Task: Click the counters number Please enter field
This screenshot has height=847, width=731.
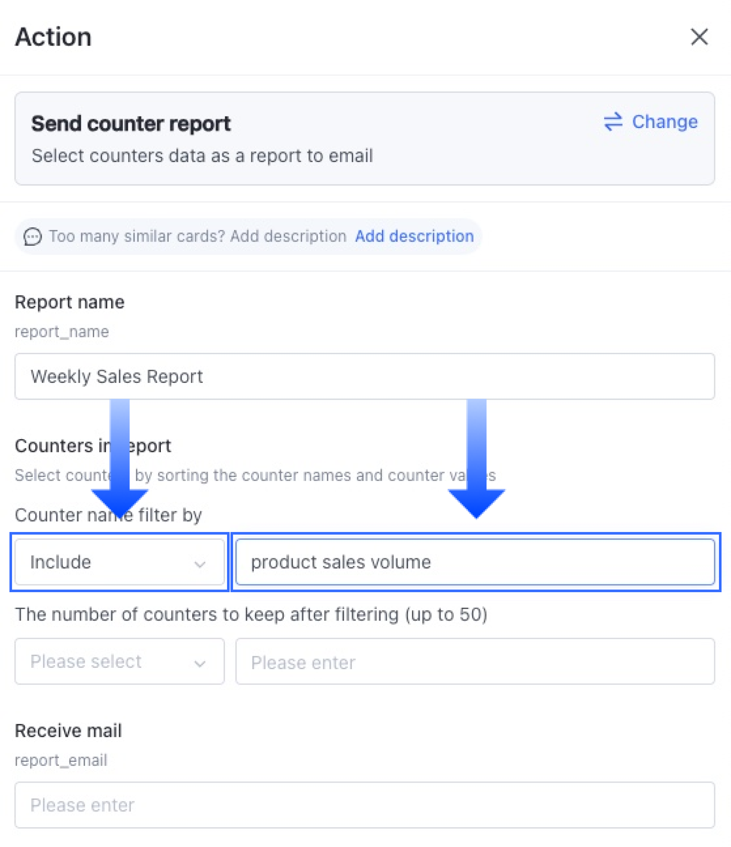Action: point(475,661)
